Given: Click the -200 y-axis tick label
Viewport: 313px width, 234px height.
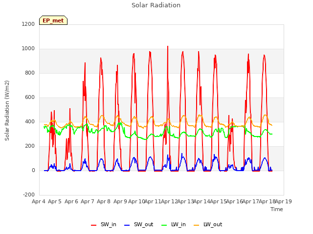Looking at the screenshot, I should click(29, 195).
